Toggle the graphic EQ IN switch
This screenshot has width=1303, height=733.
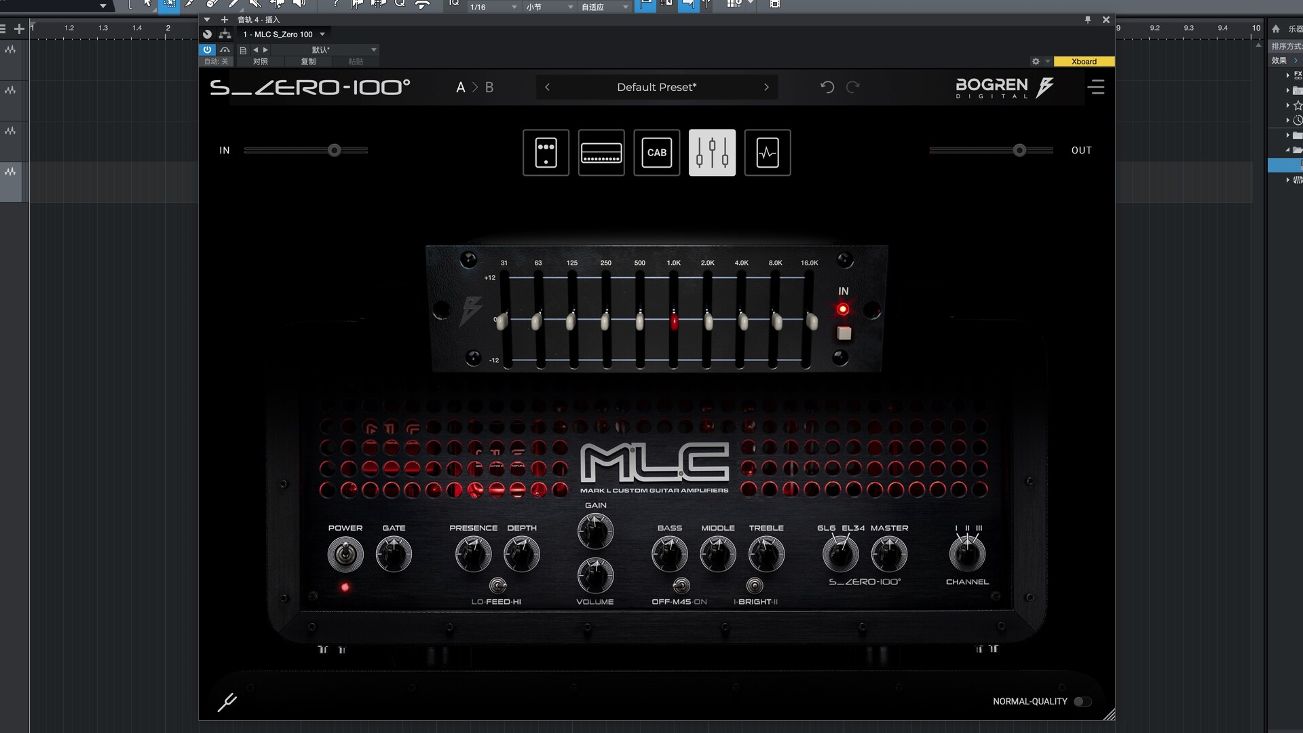pos(844,333)
